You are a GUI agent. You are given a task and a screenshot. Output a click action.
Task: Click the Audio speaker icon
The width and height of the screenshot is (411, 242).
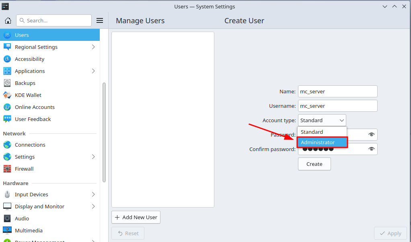[7, 218]
